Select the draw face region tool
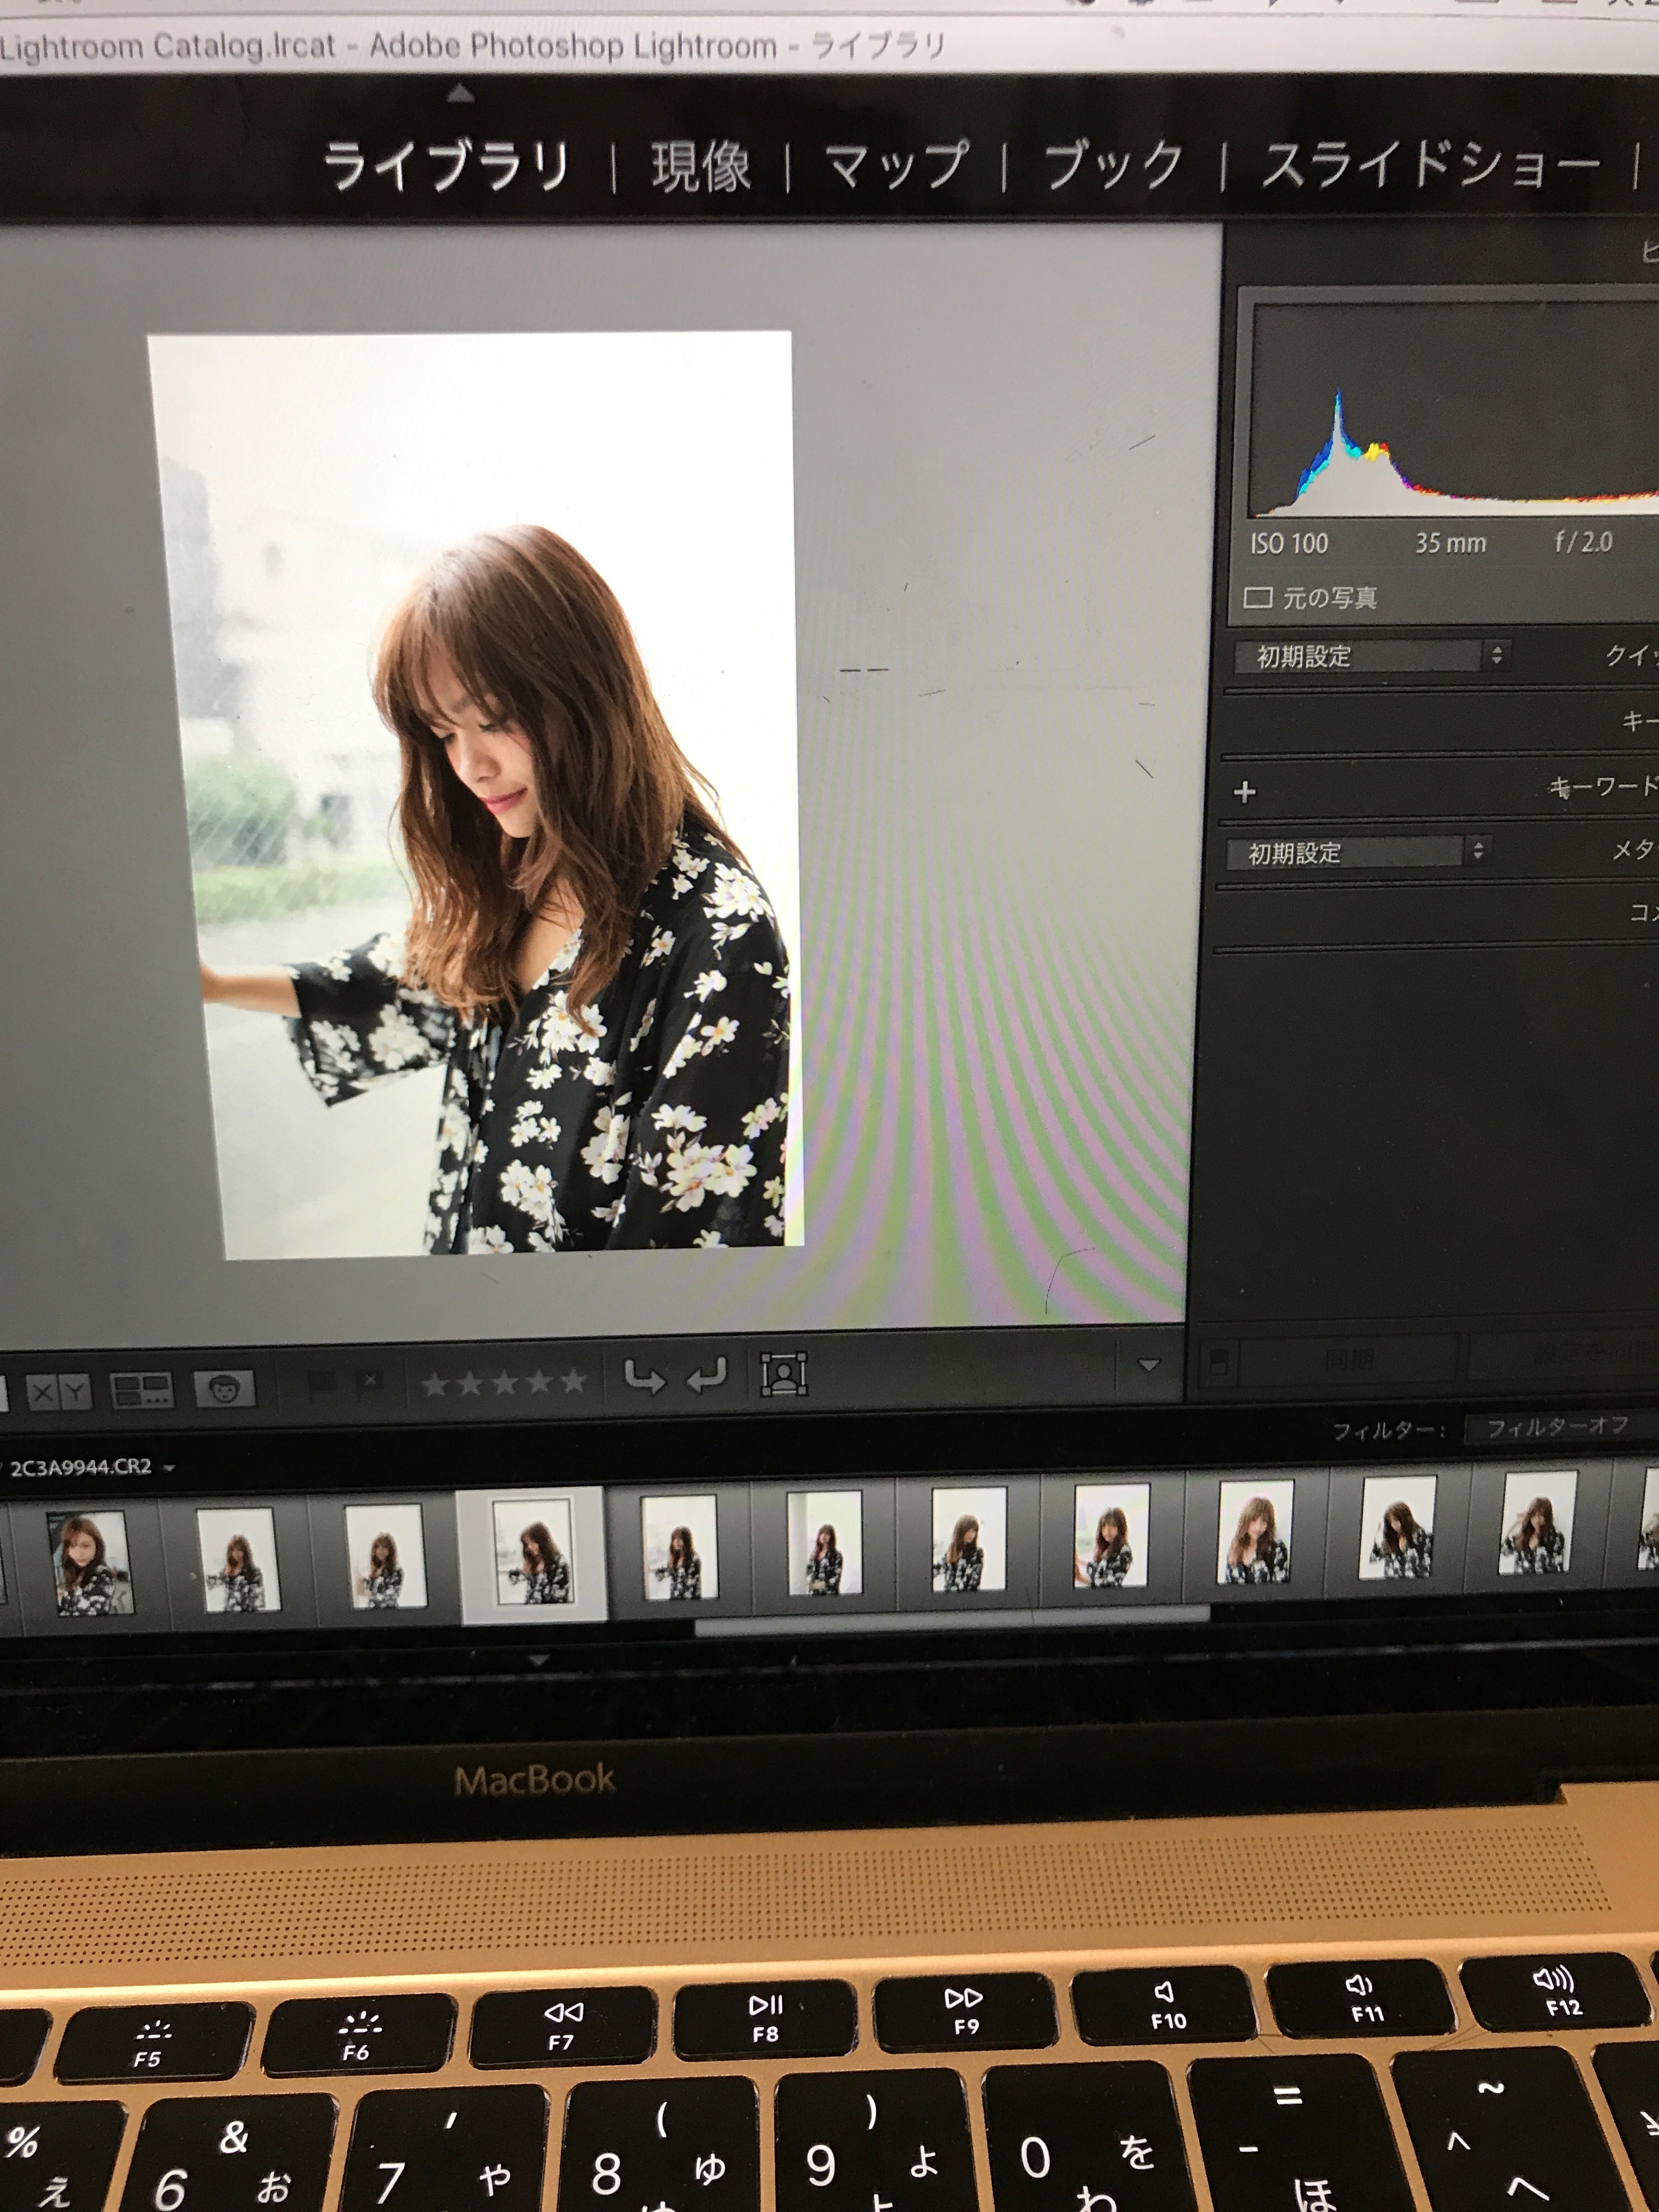The height and width of the screenshot is (2212, 1659). point(784,1373)
